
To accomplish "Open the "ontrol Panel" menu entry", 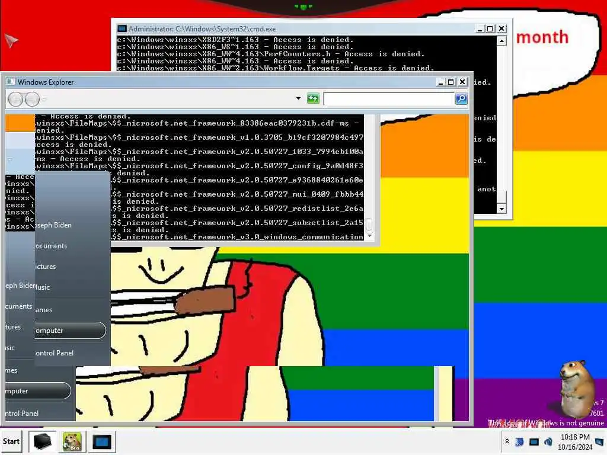I will pos(55,353).
